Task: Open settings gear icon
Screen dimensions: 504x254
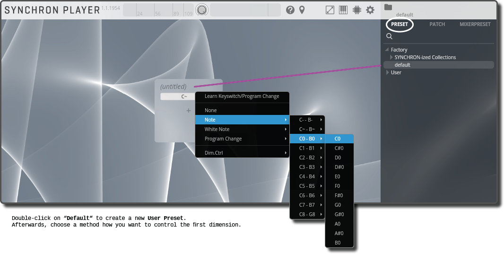Action: (x=370, y=10)
